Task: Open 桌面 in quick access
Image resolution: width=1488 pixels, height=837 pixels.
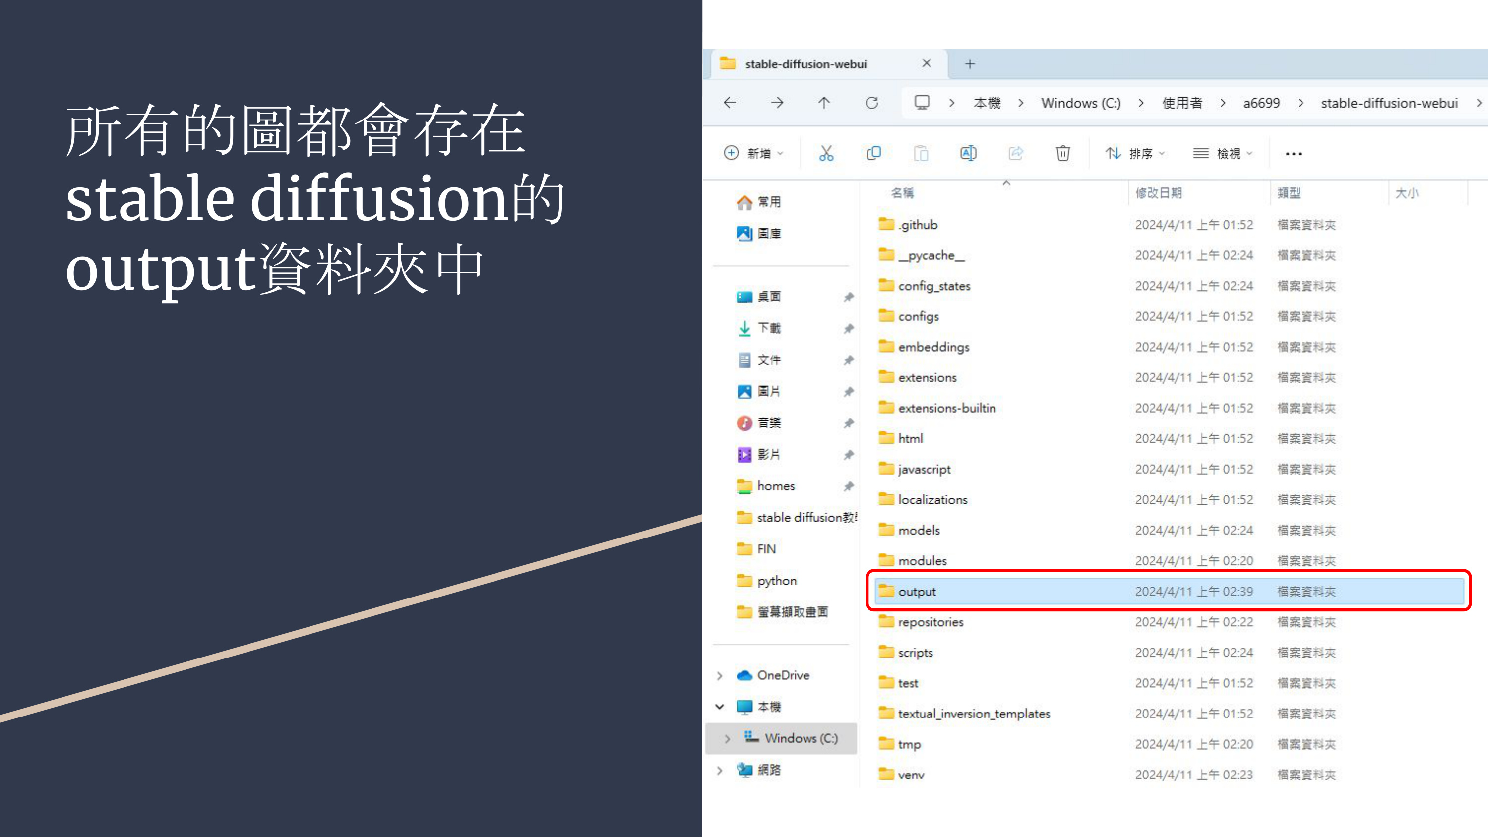Action: coord(758,297)
